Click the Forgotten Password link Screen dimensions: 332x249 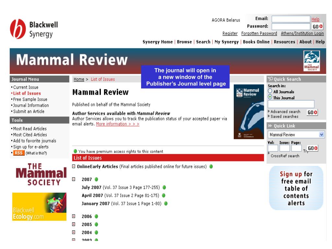259,33
